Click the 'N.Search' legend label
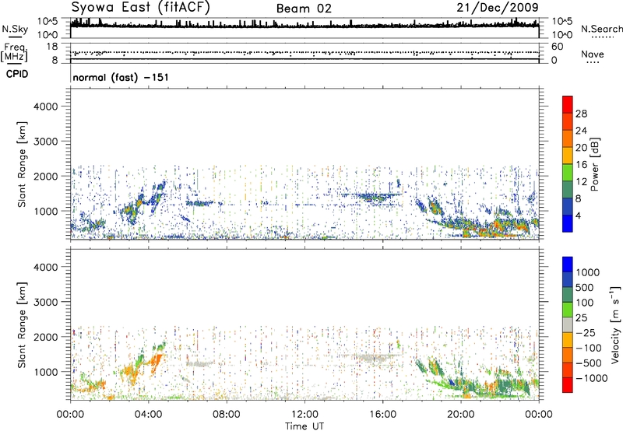 (601, 30)
